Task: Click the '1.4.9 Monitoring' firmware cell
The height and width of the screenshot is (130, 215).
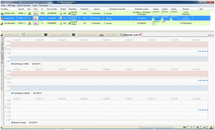Action: (186, 23)
